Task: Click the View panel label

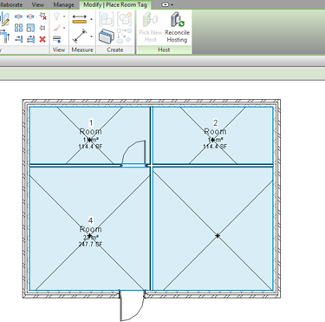Action: point(59,49)
